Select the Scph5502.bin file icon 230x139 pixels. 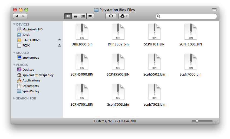(154, 62)
